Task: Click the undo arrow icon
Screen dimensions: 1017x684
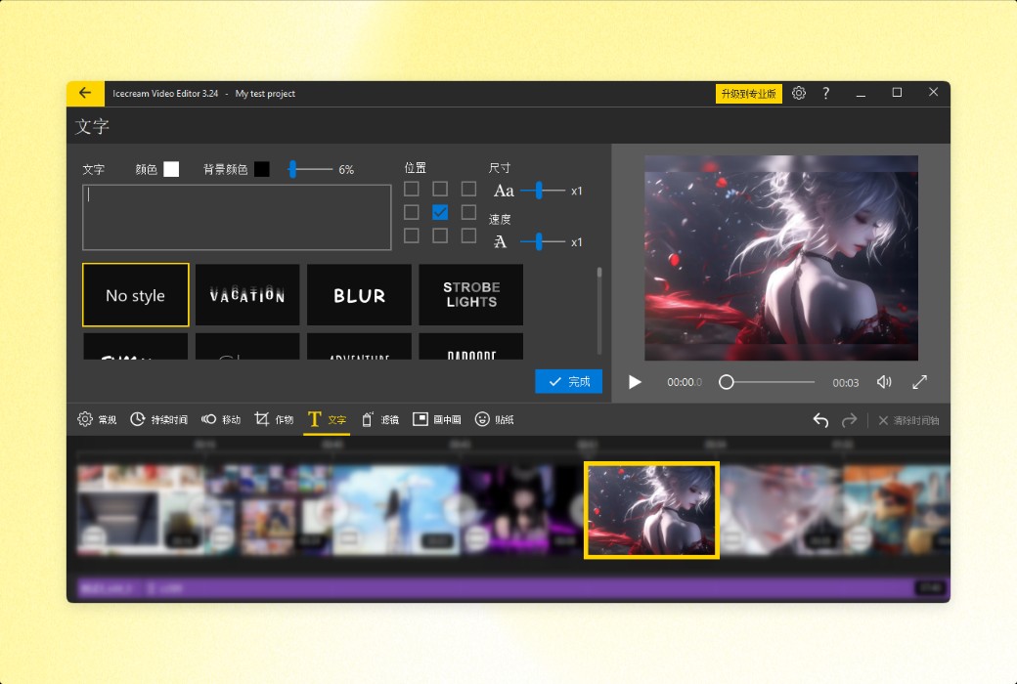Action: (x=820, y=419)
